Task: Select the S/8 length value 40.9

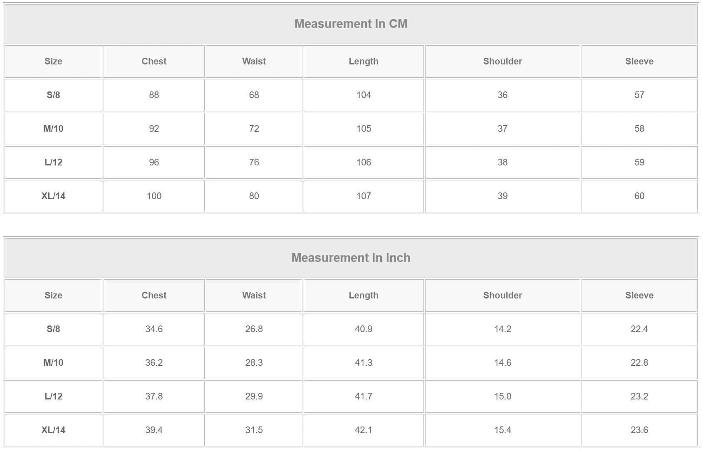Action: 364,329
